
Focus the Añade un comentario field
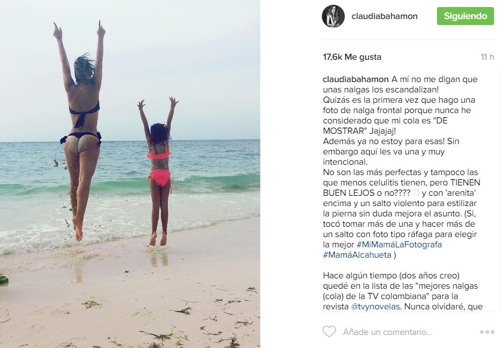point(388,332)
